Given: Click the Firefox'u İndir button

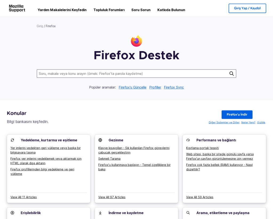Looking at the screenshot, I should click(237, 114).
